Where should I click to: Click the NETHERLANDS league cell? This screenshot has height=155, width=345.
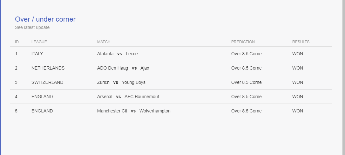coord(48,68)
